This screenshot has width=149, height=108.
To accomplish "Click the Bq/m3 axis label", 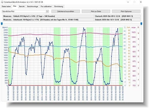I will (5, 28).
